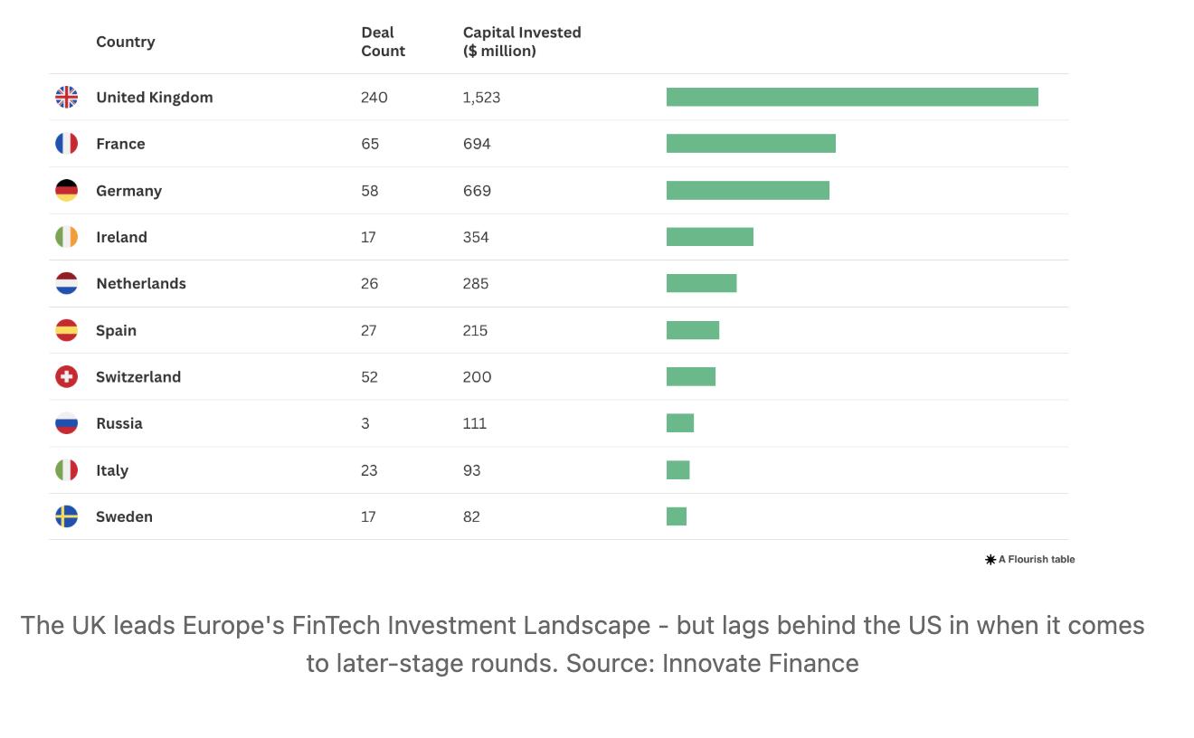
Task: Click the France flag icon
Action: coord(66,144)
